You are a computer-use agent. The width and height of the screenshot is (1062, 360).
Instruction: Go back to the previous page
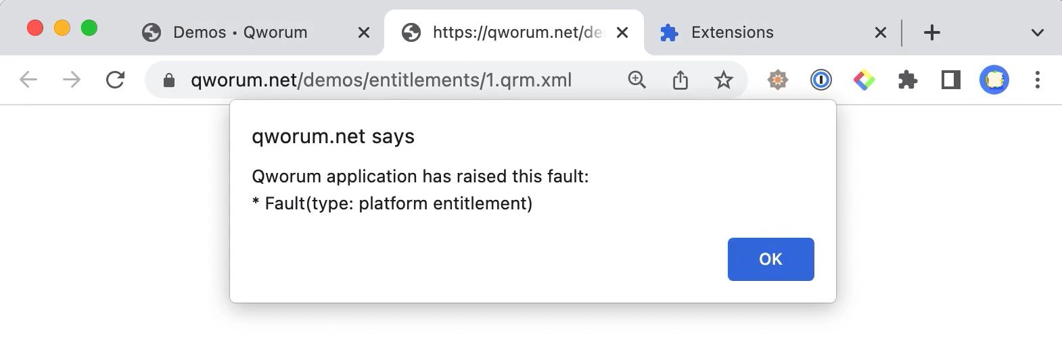28,80
